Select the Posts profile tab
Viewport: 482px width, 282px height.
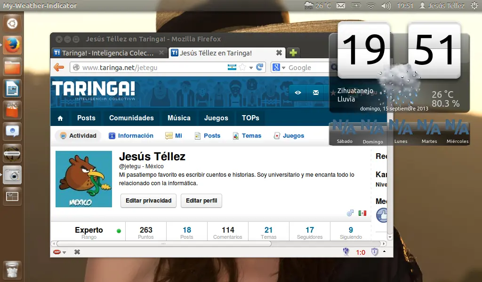208,136
